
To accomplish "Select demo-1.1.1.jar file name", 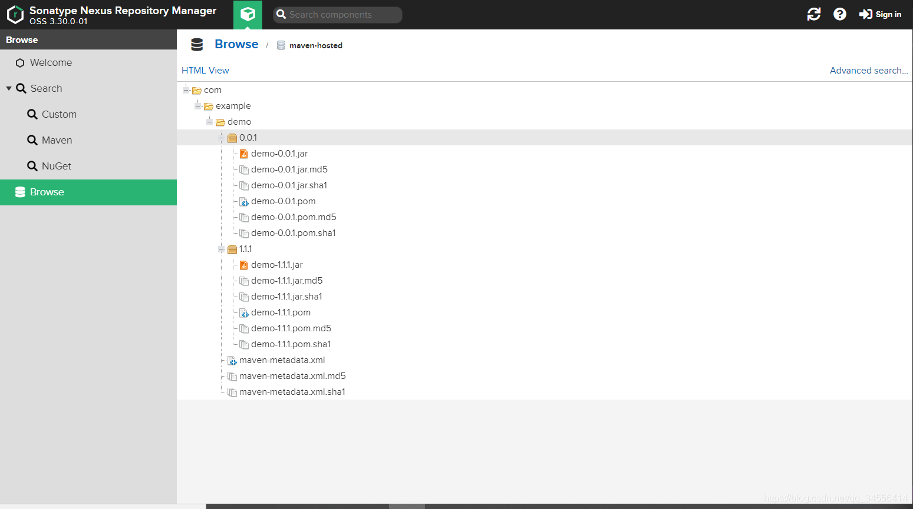I will (277, 265).
